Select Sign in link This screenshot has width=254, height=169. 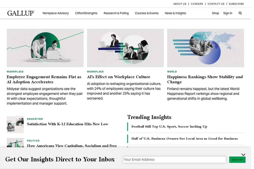[x=228, y=13]
